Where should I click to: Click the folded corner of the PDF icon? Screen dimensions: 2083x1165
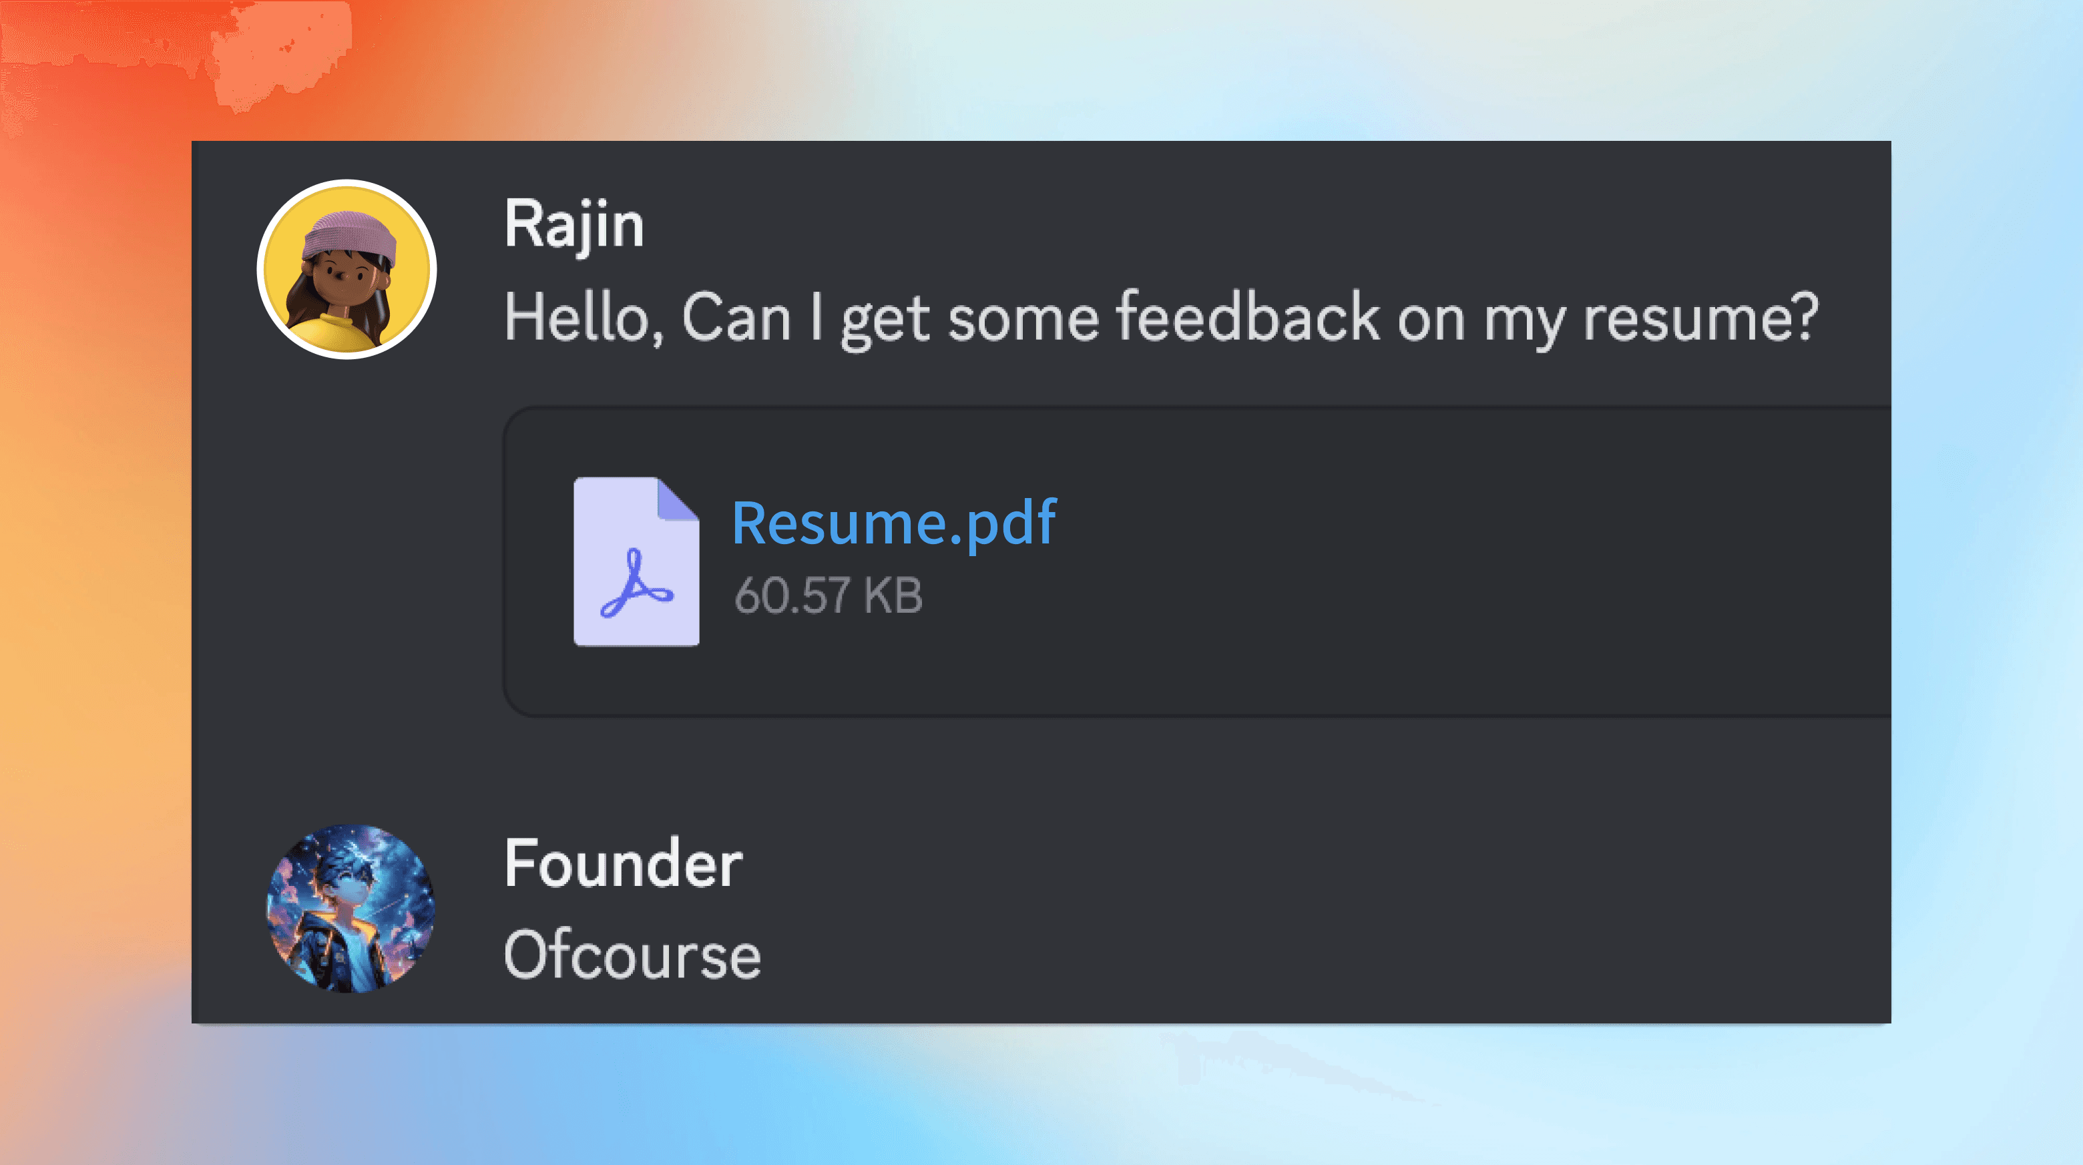pos(677,499)
